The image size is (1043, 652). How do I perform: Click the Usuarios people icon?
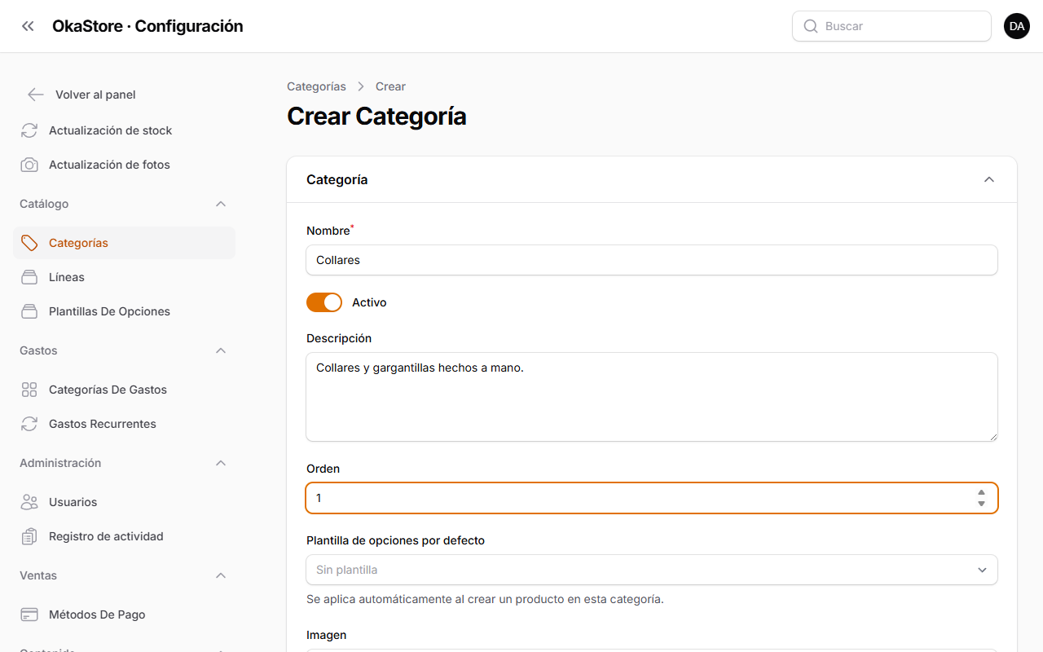[29, 502]
